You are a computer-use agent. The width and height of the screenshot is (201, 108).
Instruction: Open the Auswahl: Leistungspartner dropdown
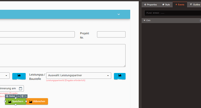79,76
